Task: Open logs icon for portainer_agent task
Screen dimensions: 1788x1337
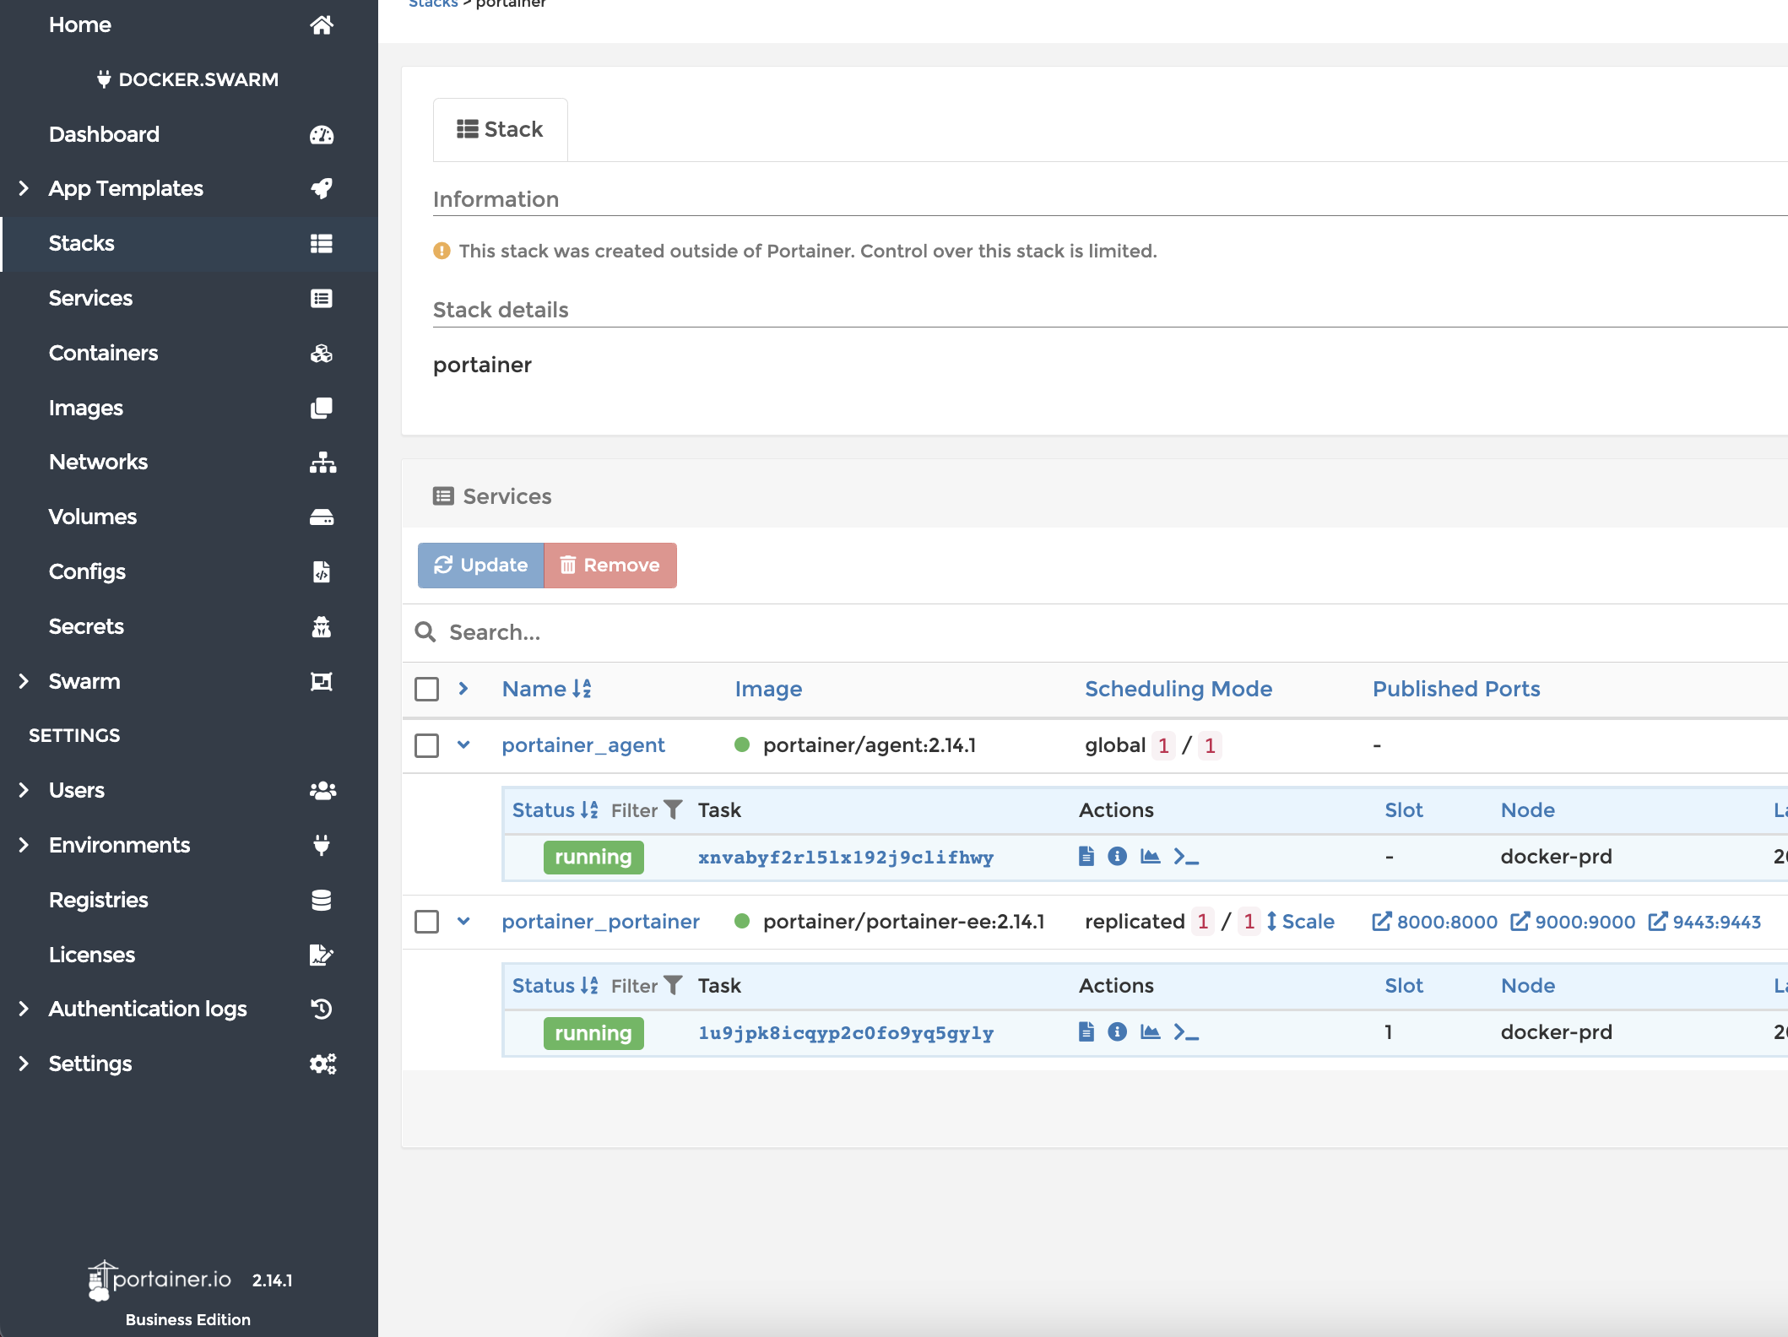Action: 1086,857
